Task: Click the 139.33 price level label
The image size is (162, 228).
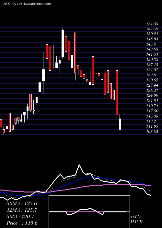Action: [x=152, y=60]
